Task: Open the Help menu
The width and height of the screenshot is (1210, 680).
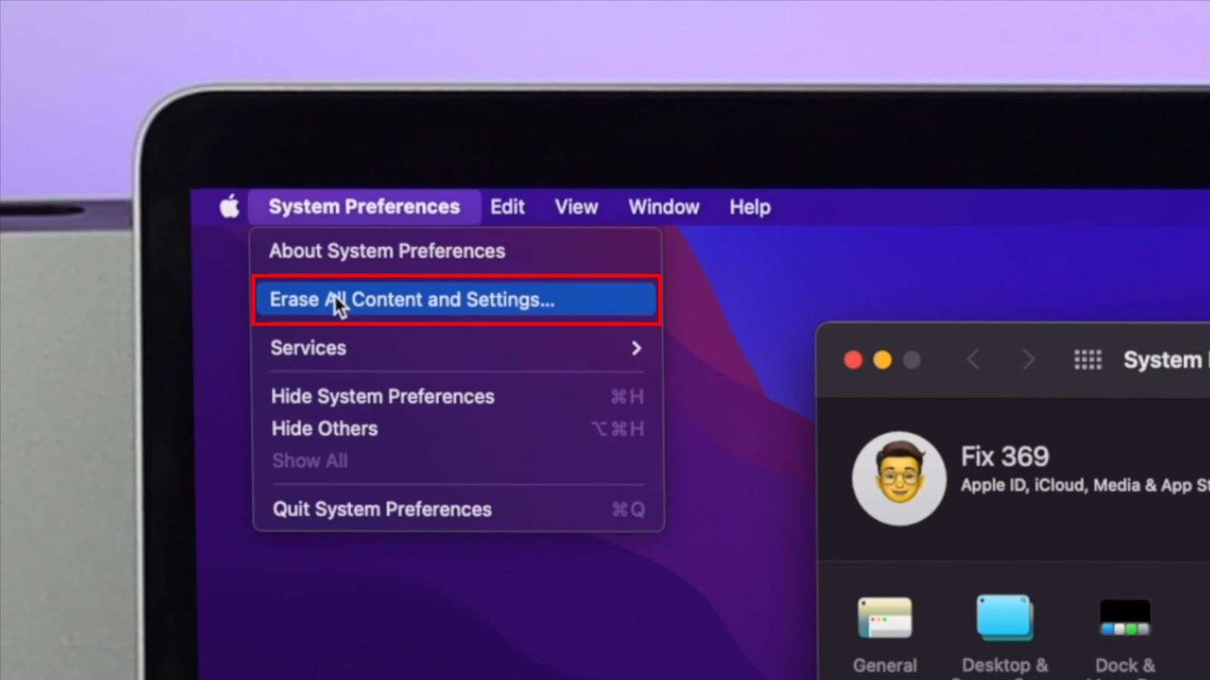Action: point(749,207)
